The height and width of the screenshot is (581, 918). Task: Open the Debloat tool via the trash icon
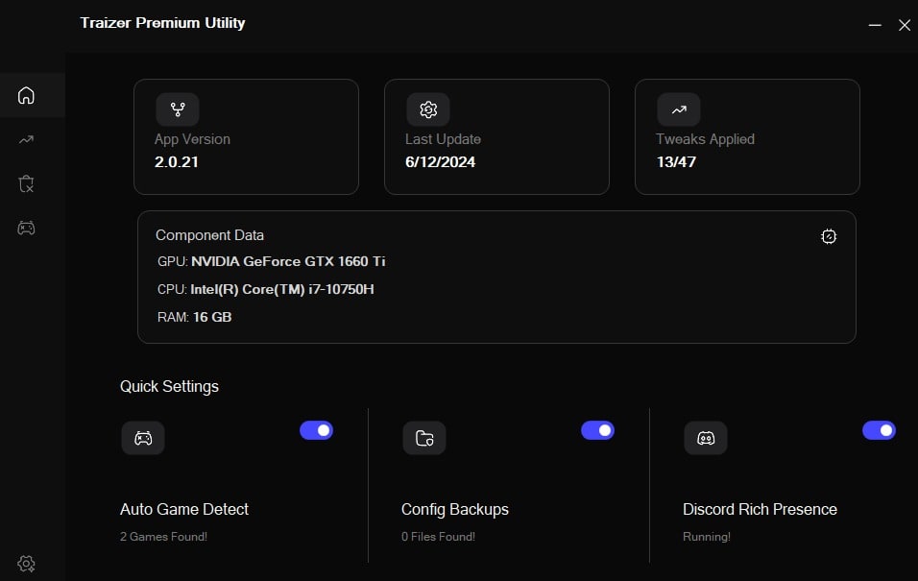point(25,183)
